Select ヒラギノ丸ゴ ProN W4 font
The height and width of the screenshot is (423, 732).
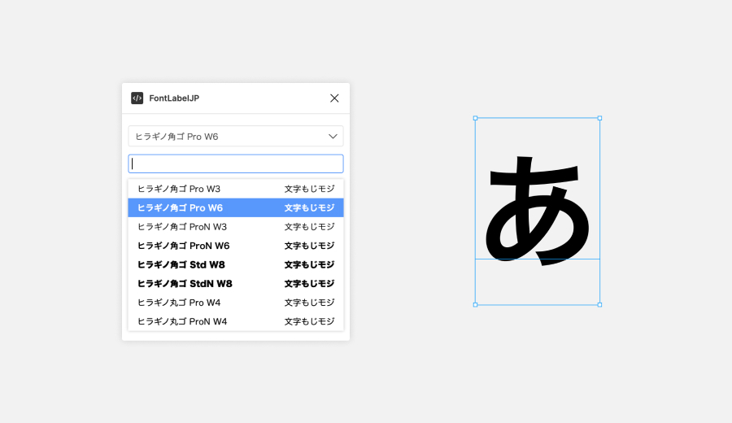(236, 321)
